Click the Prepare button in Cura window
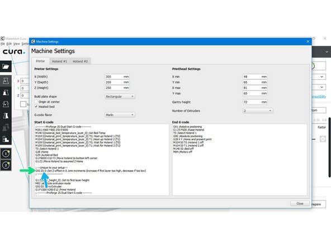331x248 pixels. [x=318, y=204]
